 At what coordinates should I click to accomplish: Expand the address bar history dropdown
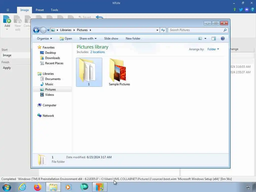coord(157,30)
